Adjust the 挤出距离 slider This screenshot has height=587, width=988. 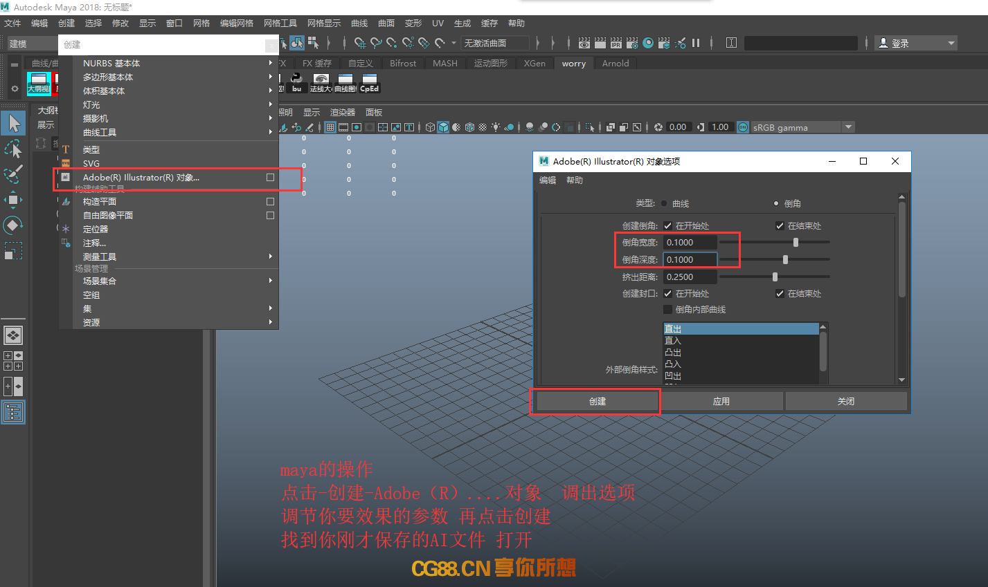(x=774, y=277)
